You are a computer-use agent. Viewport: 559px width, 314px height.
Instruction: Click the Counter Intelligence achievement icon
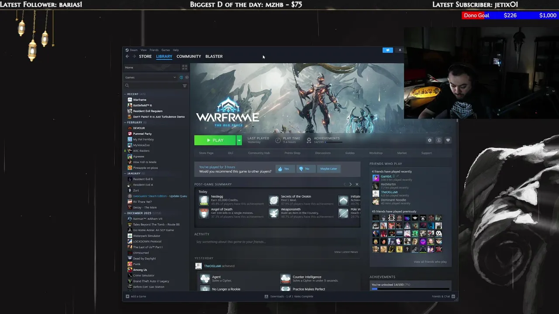[x=286, y=278]
